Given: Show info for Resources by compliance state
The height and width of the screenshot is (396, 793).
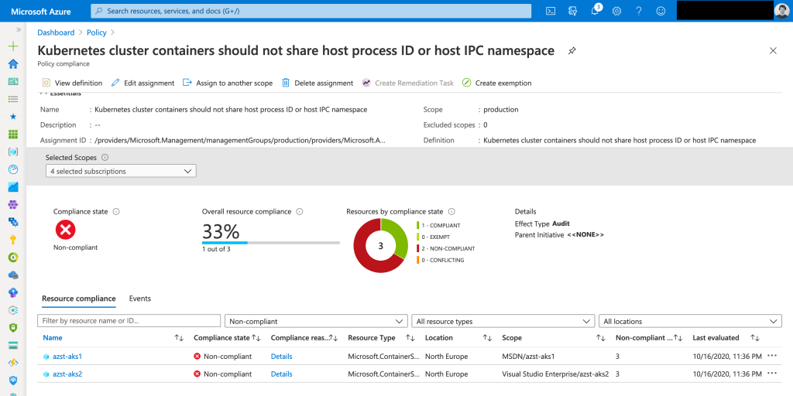Looking at the screenshot, I should (451, 212).
